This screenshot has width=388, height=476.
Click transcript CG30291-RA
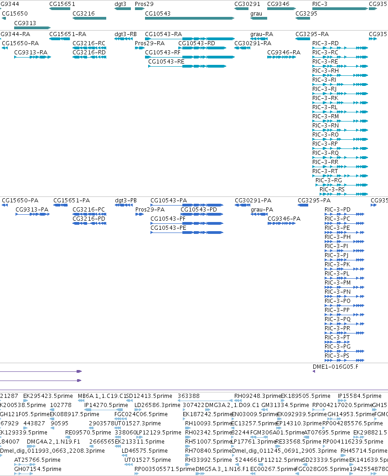(x=253, y=43)
